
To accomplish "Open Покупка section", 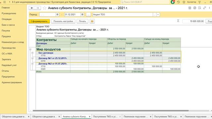I will 6,31.
